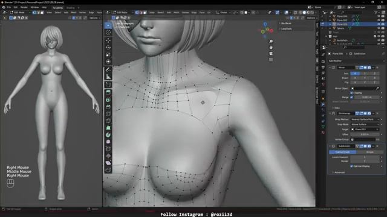The image size is (387, 217).
Task: Open the Modifiers wrench tab in Properties
Action: [323, 104]
